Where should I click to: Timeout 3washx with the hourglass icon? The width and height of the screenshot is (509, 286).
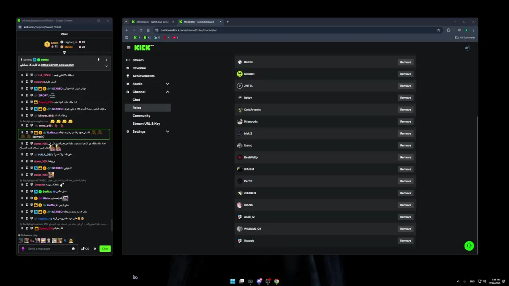(27, 82)
